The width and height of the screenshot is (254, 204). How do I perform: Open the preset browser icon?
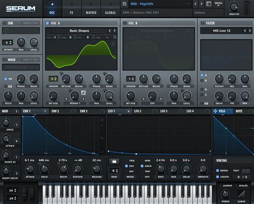pos(208,4)
